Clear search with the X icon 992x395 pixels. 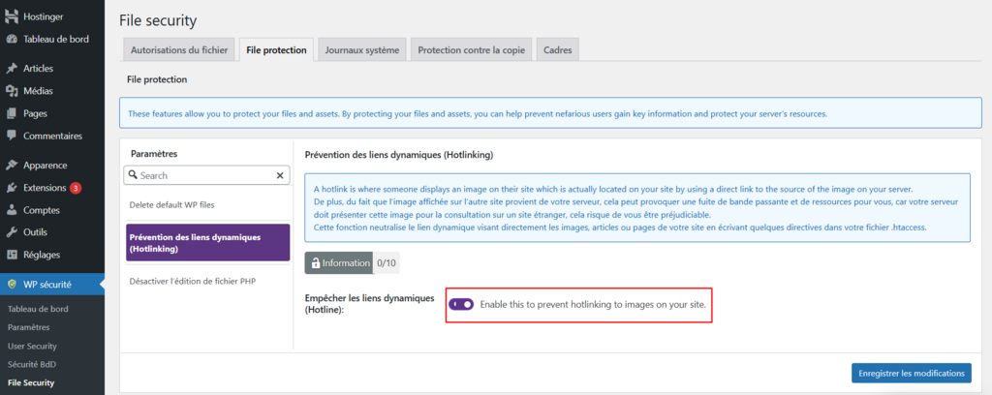pyautogui.click(x=280, y=176)
